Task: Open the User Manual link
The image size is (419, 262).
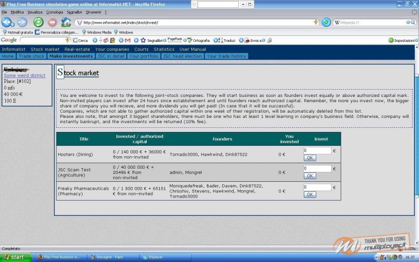Action: click(x=193, y=49)
